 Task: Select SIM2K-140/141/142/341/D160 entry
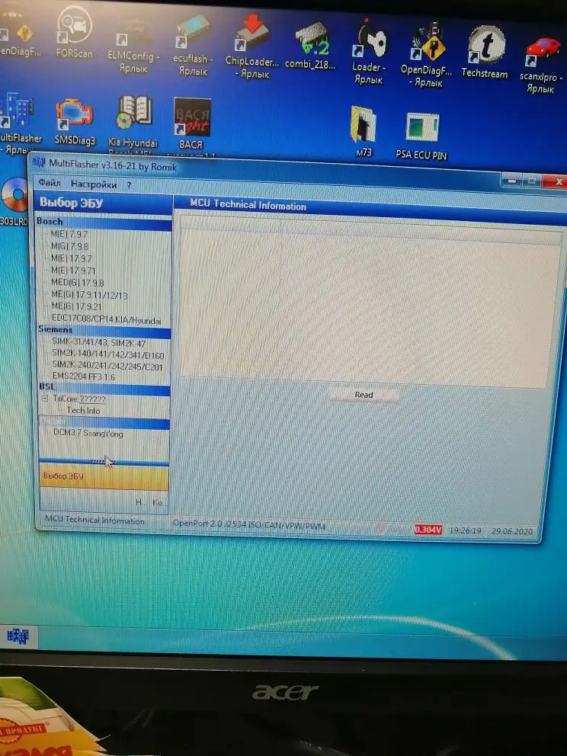pyautogui.click(x=108, y=355)
